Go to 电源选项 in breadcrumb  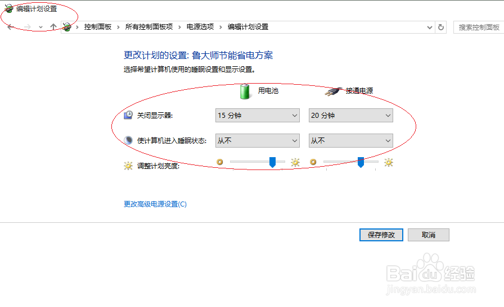point(200,27)
